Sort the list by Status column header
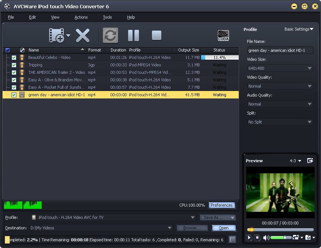 point(219,50)
